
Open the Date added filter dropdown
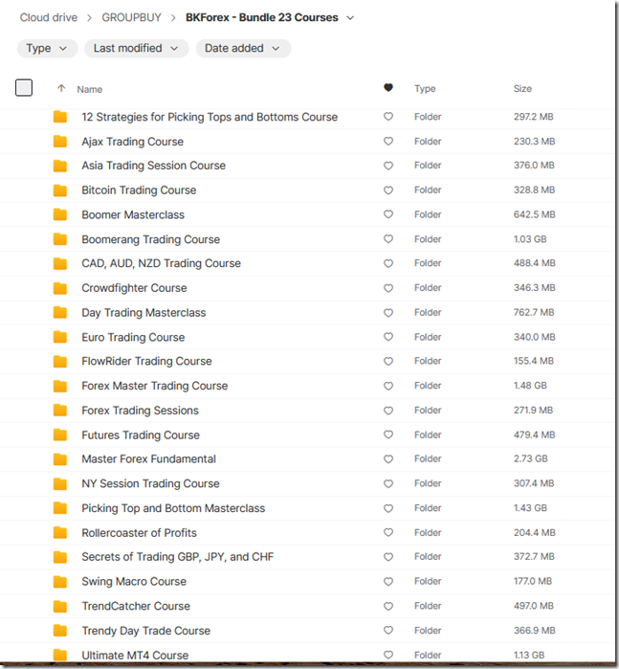pos(243,48)
